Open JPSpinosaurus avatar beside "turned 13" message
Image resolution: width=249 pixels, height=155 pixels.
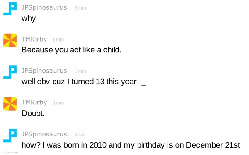10,72
